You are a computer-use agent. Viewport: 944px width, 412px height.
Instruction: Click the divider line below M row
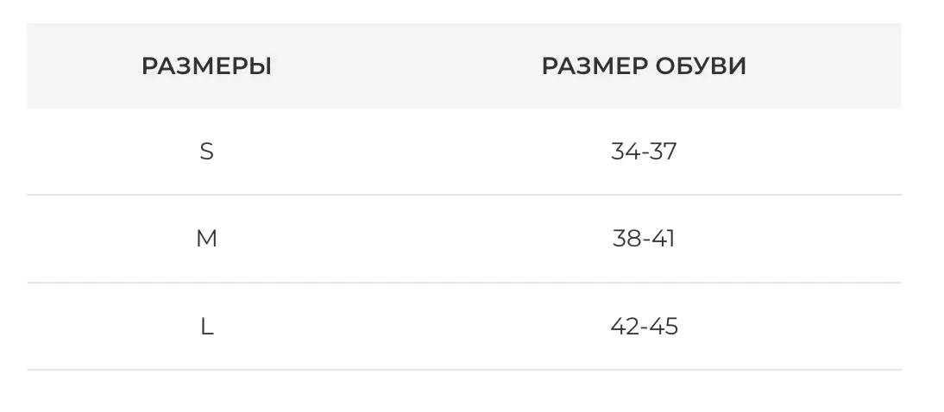(464, 283)
